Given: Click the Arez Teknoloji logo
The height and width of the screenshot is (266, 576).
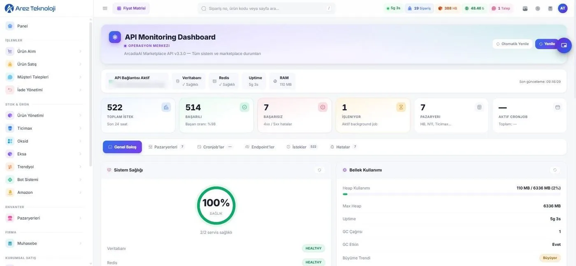Looking at the screenshot, I should point(30,8).
